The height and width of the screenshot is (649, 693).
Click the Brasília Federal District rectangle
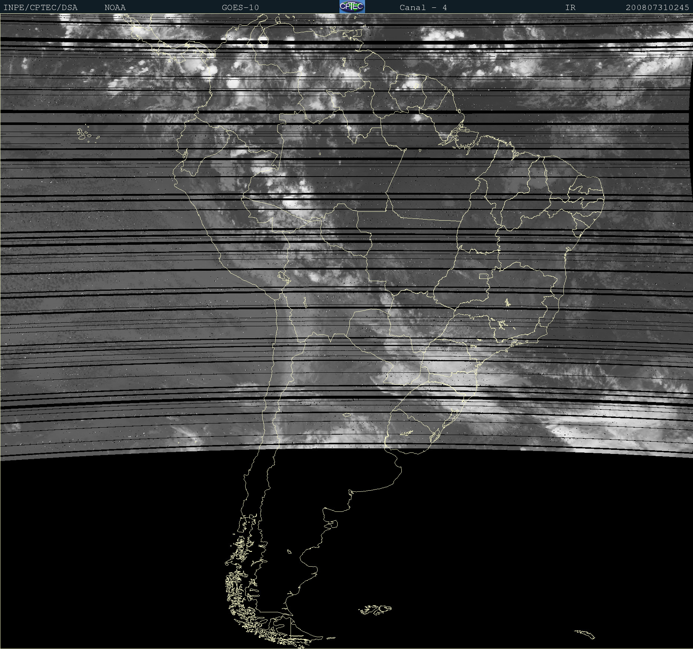(x=483, y=276)
